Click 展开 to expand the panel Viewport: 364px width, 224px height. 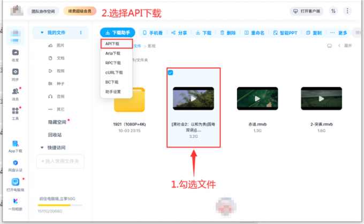[348, 46]
